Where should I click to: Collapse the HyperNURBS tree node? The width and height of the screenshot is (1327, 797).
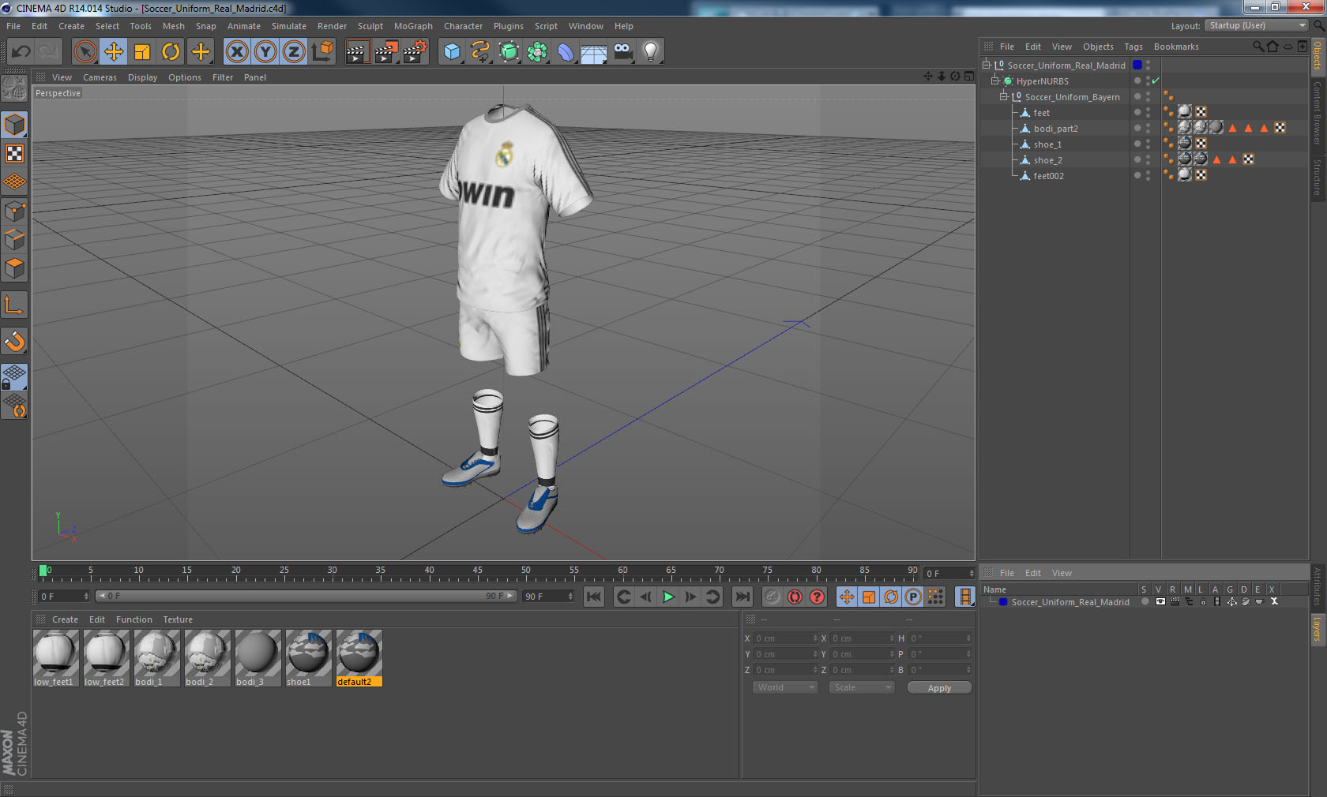[x=995, y=81]
